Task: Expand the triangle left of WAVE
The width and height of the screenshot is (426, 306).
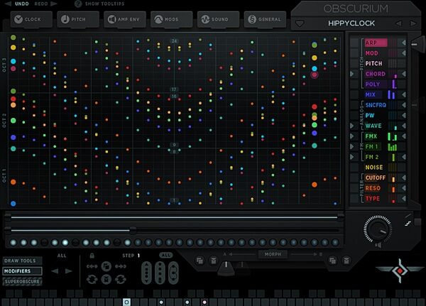Action: pyautogui.click(x=352, y=126)
